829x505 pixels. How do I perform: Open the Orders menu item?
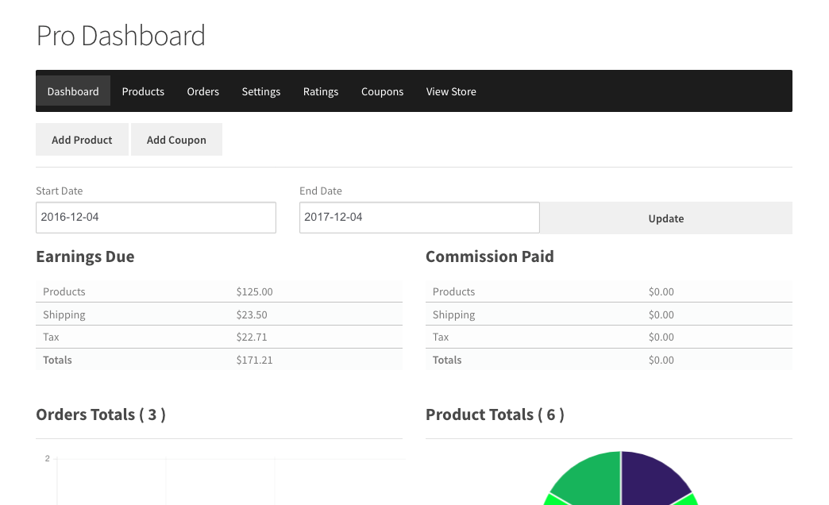[x=202, y=91]
